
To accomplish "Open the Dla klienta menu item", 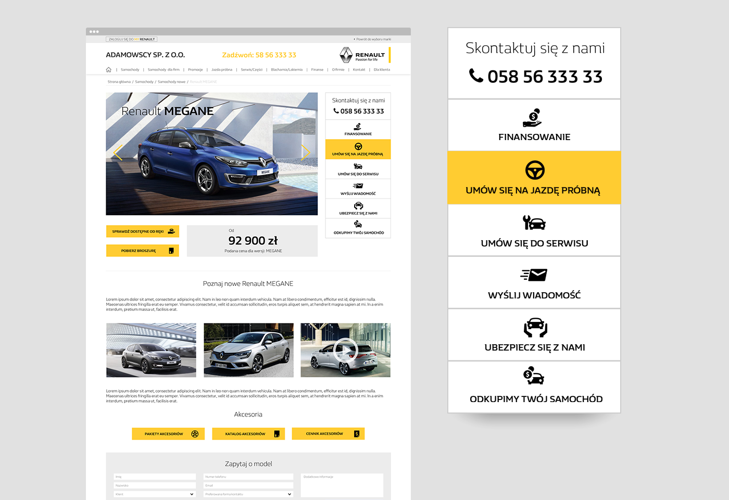I will tap(382, 70).
